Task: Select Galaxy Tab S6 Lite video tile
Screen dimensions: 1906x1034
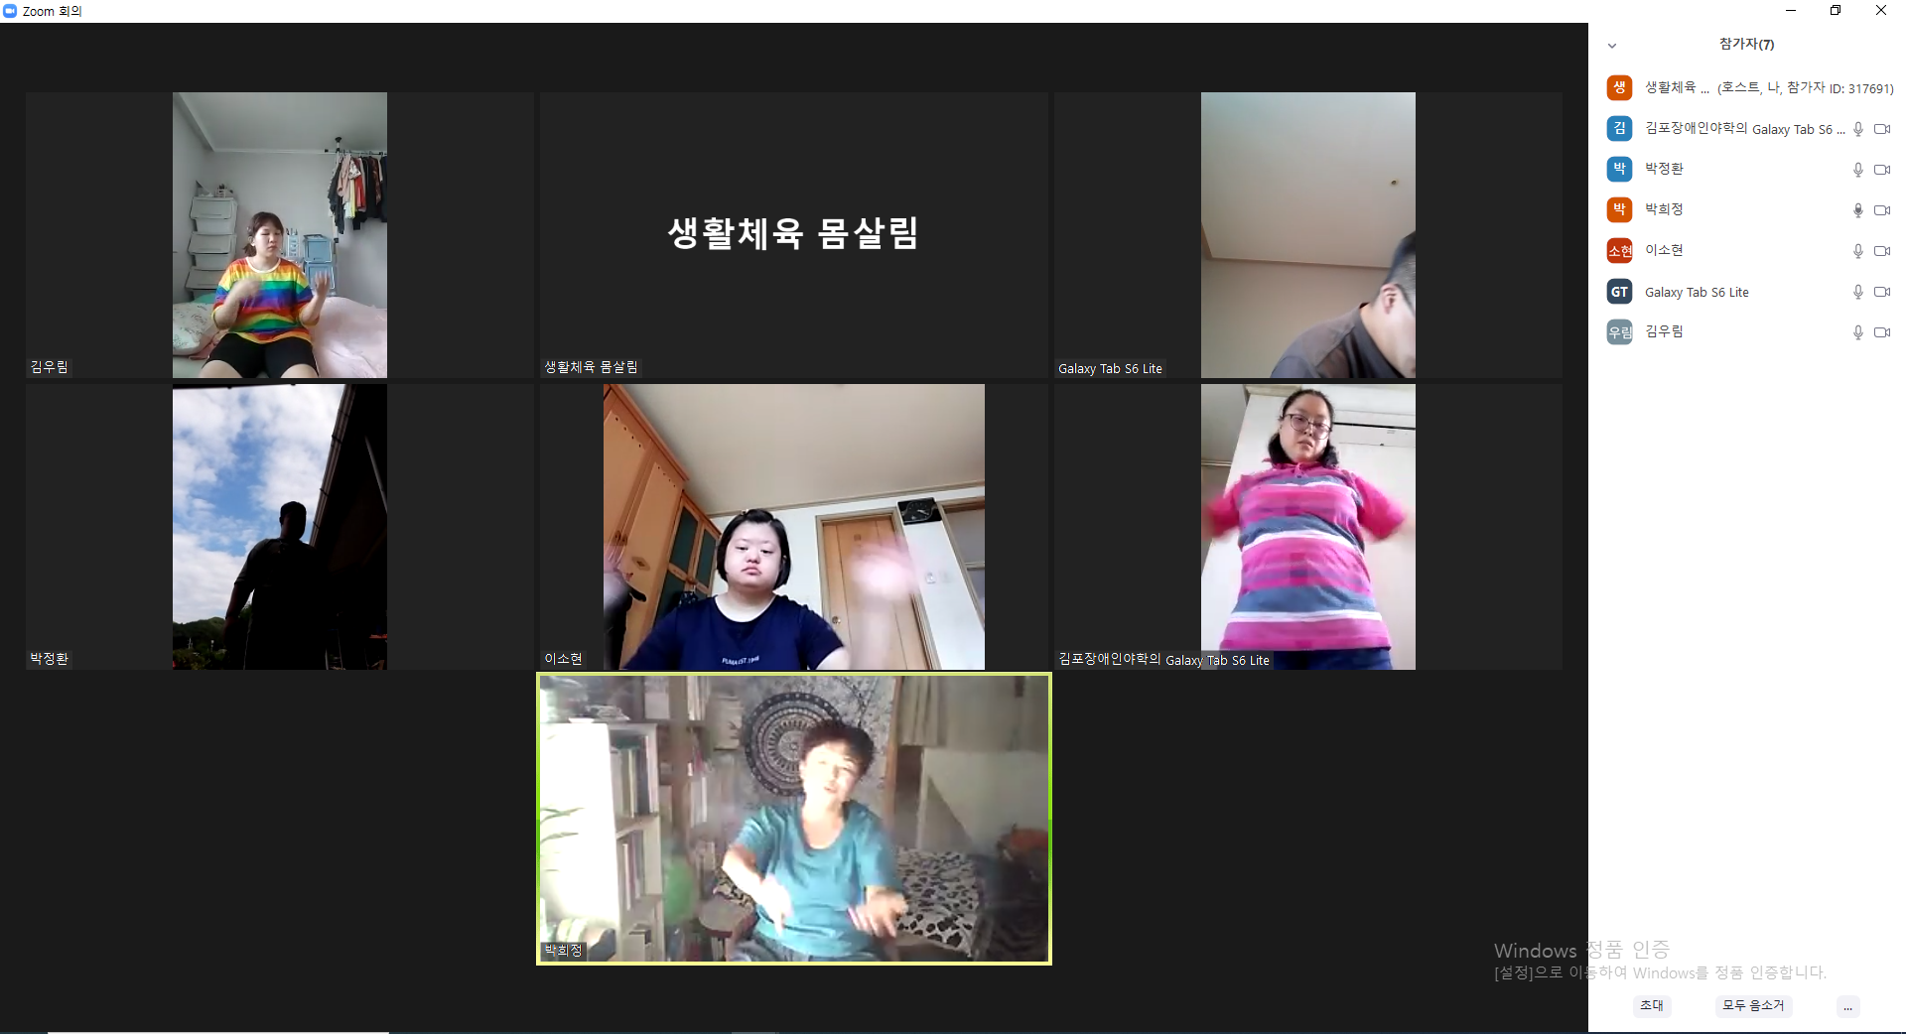Action: pyautogui.click(x=1308, y=235)
